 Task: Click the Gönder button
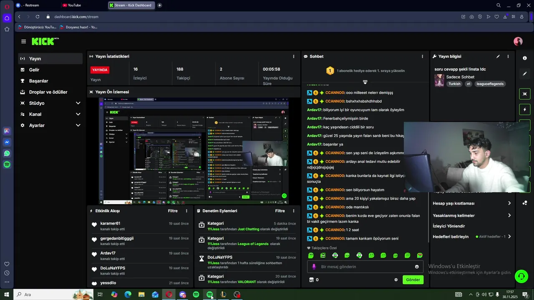click(x=413, y=280)
